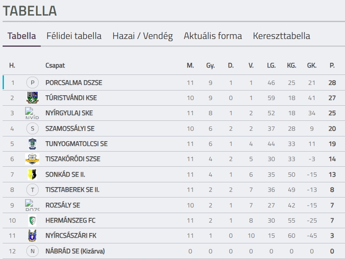
Task: Show the Kereszttabella tab
Action: click(281, 36)
